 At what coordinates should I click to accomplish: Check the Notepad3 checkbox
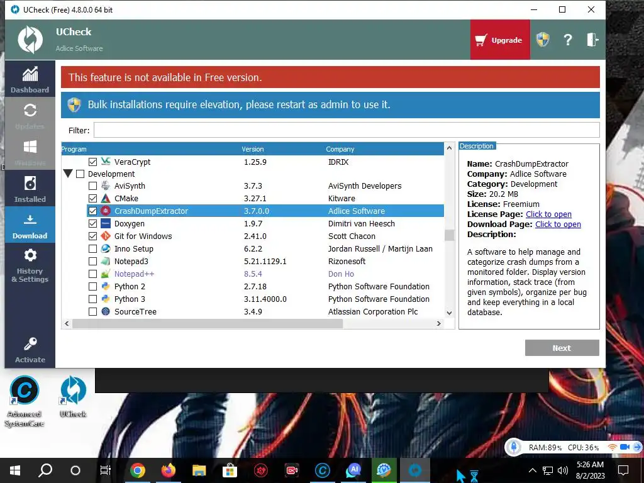point(93,261)
